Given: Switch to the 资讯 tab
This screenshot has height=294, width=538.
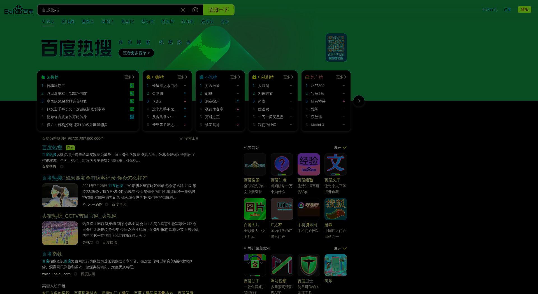Looking at the screenshot, I should click(x=88, y=22).
